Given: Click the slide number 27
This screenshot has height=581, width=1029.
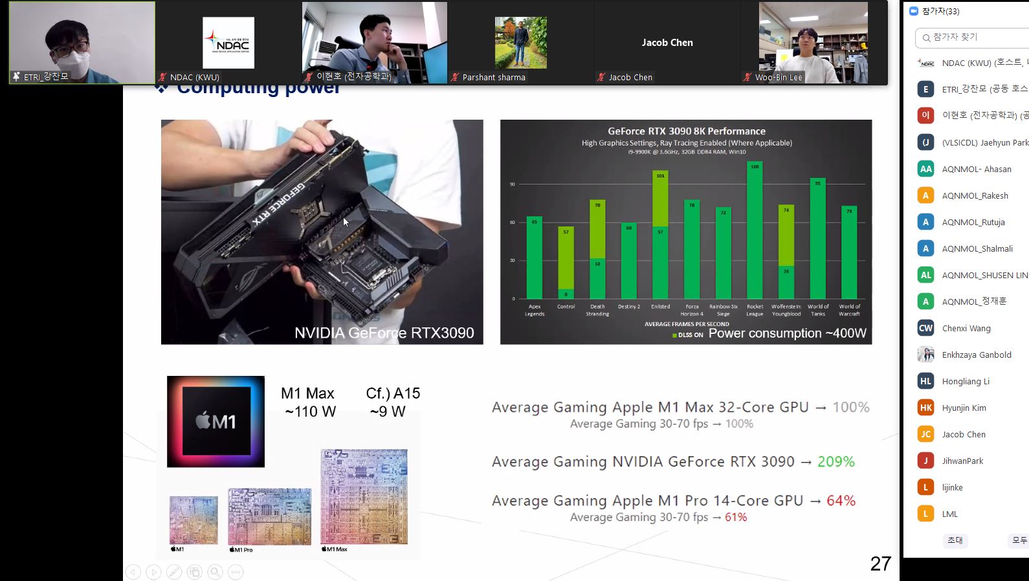Looking at the screenshot, I should 881,564.
